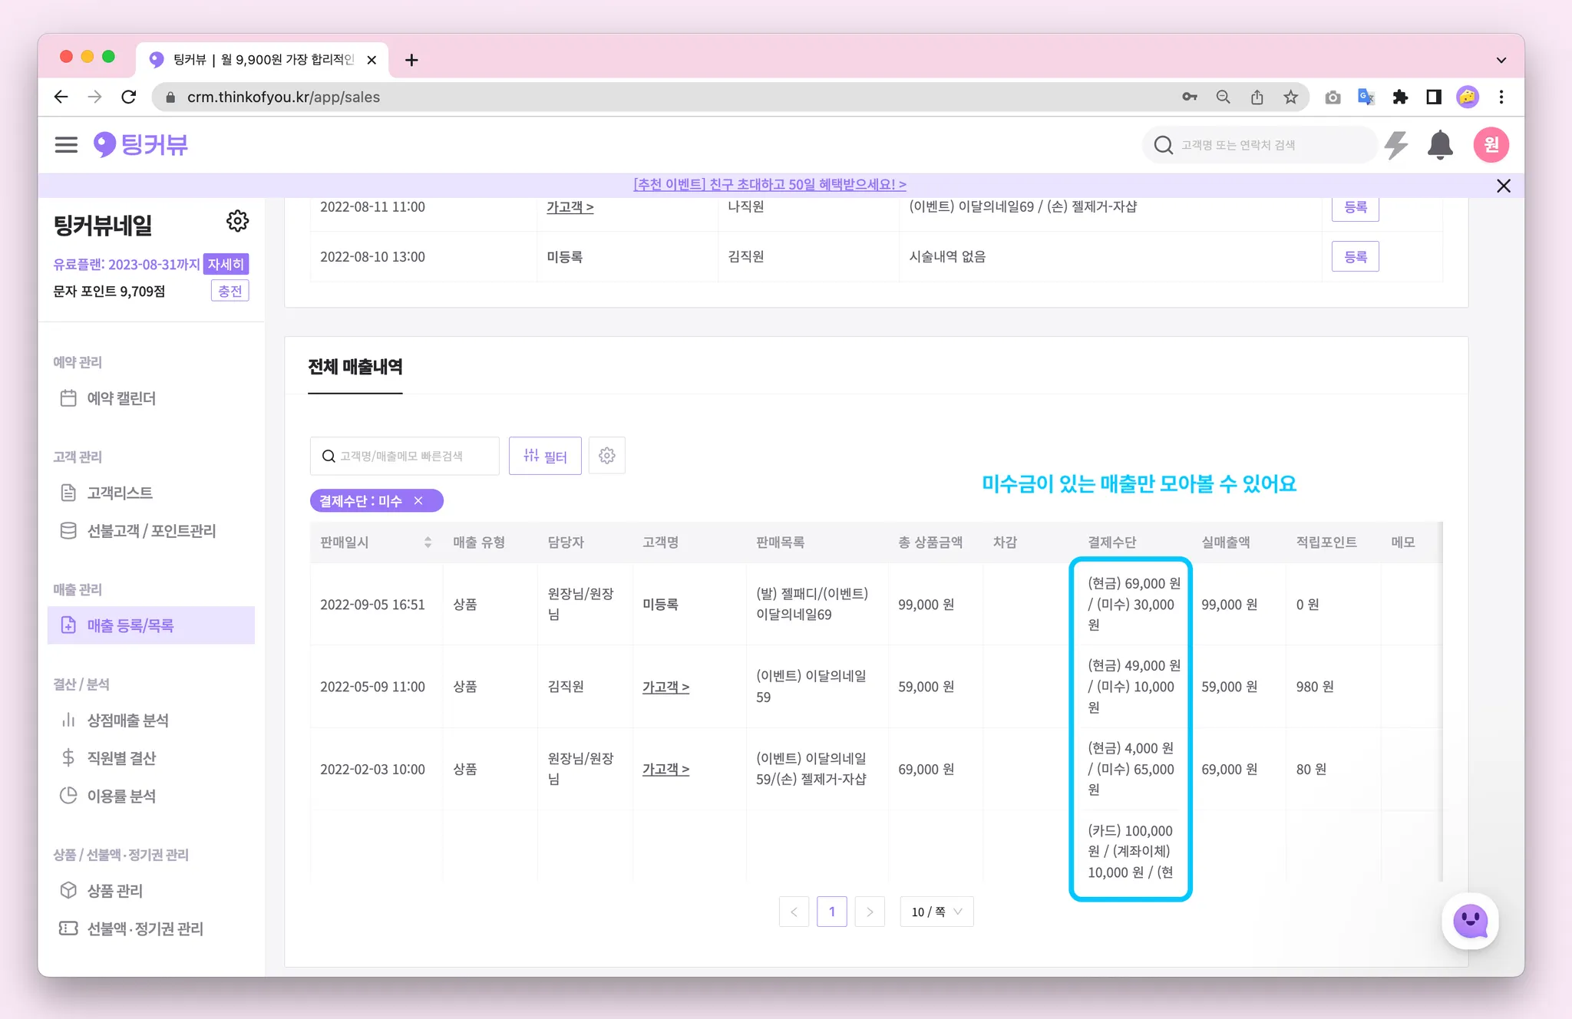The width and height of the screenshot is (1572, 1019).
Task: Go to 예약 캘린더 in sidebar
Action: [121, 398]
